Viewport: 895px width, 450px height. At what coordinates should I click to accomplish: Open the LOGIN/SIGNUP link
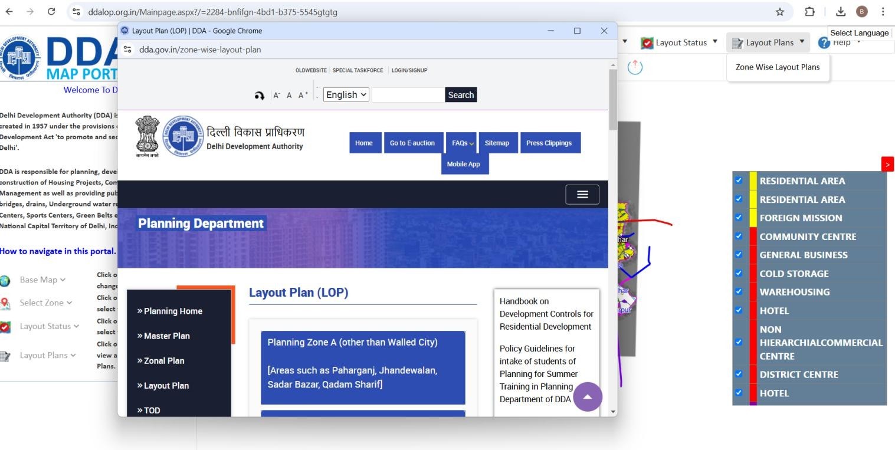(x=409, y=70)
